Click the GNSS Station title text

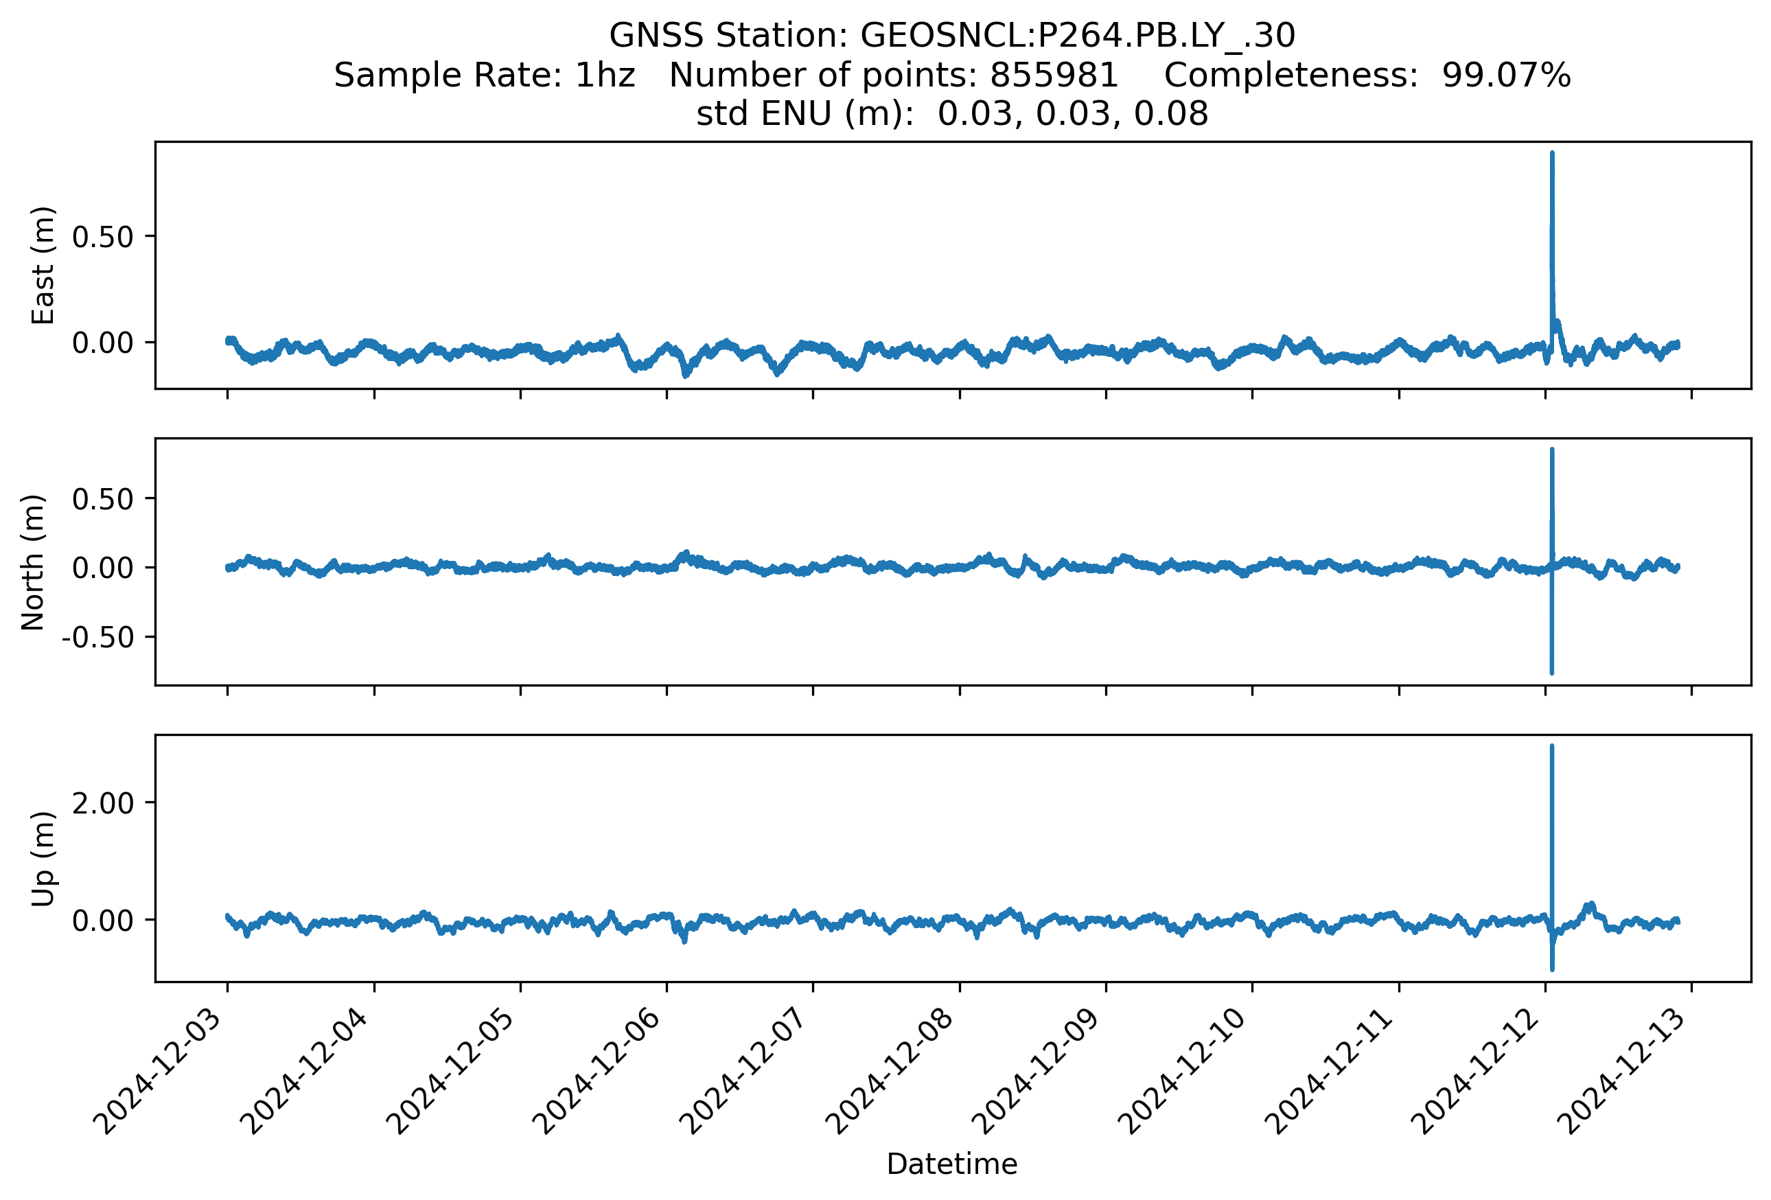(x=952, y=36)
